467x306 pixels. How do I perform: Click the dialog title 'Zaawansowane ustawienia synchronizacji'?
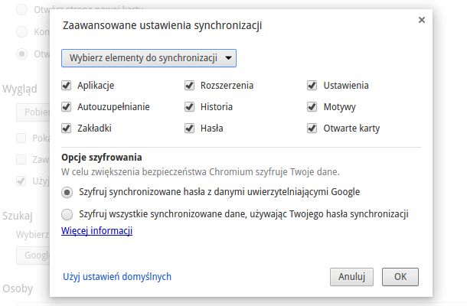coord(164,27)
